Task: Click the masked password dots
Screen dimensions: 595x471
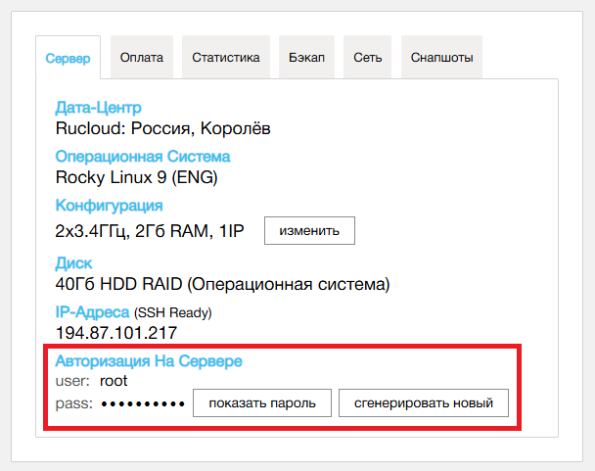Action: [x=143, y=403]
